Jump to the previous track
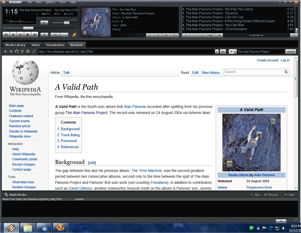Image resolution: width=301 pixels, height=233 pixels. tap(6, 35)
